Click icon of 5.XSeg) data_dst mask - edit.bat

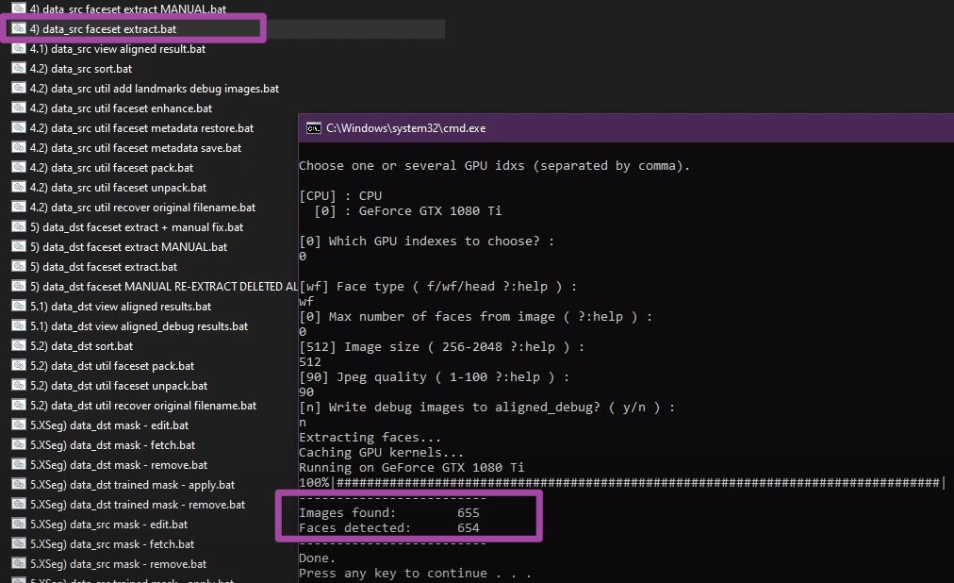(x=19, y=425)
